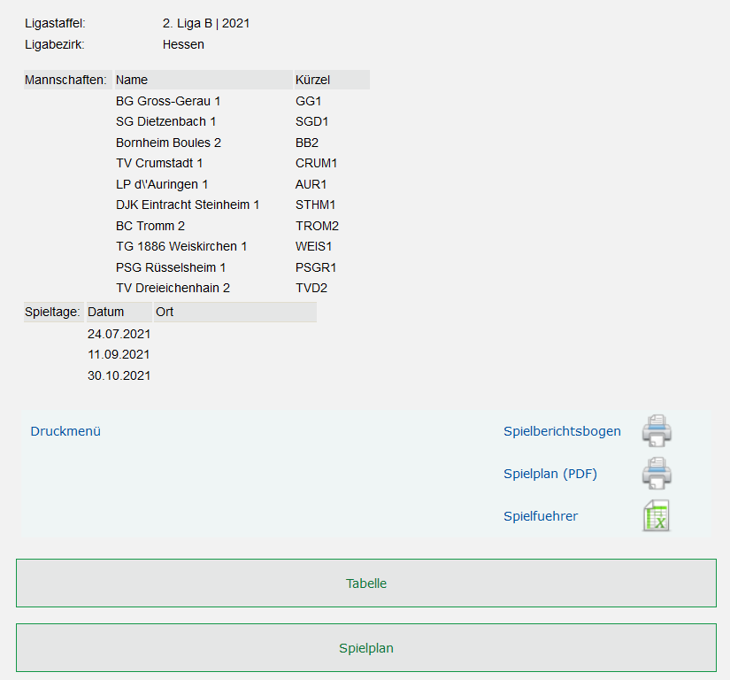
Task: Select team Bornheim Boules 2
Action: 168,143
